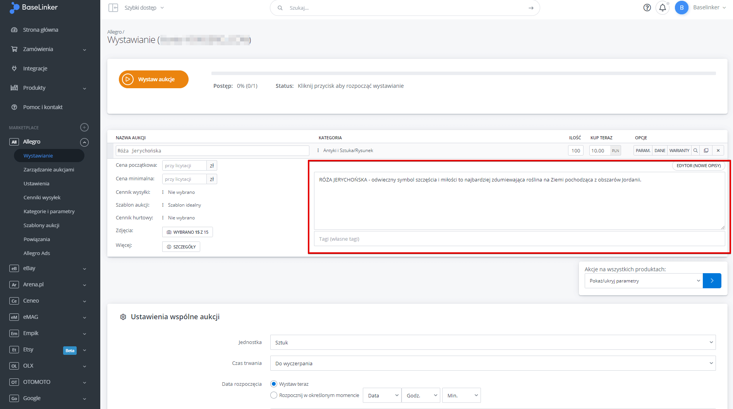
Task: Open Integracje in sidebar
Action: [35, 68]
